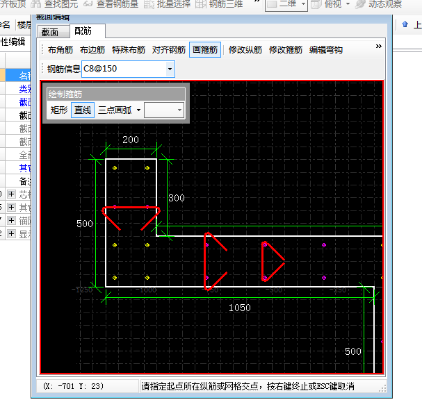Click the coordinate readout X: -701 Y: 23
The height and width of the screenshot is (409, 422).
(73, 386)
